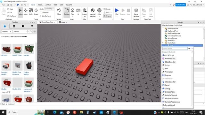The image size is (205, 115).
Task: Insert a SurfaceAppearance object
Action: 172,102
